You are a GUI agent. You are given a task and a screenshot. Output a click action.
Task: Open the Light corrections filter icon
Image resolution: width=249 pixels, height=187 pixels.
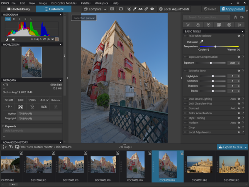click(x=188, y=25)
